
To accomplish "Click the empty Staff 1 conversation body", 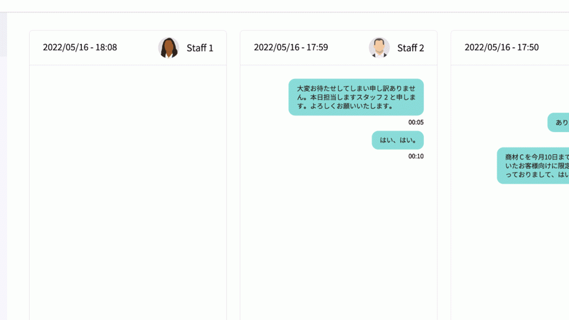I will tap(128, 192).
